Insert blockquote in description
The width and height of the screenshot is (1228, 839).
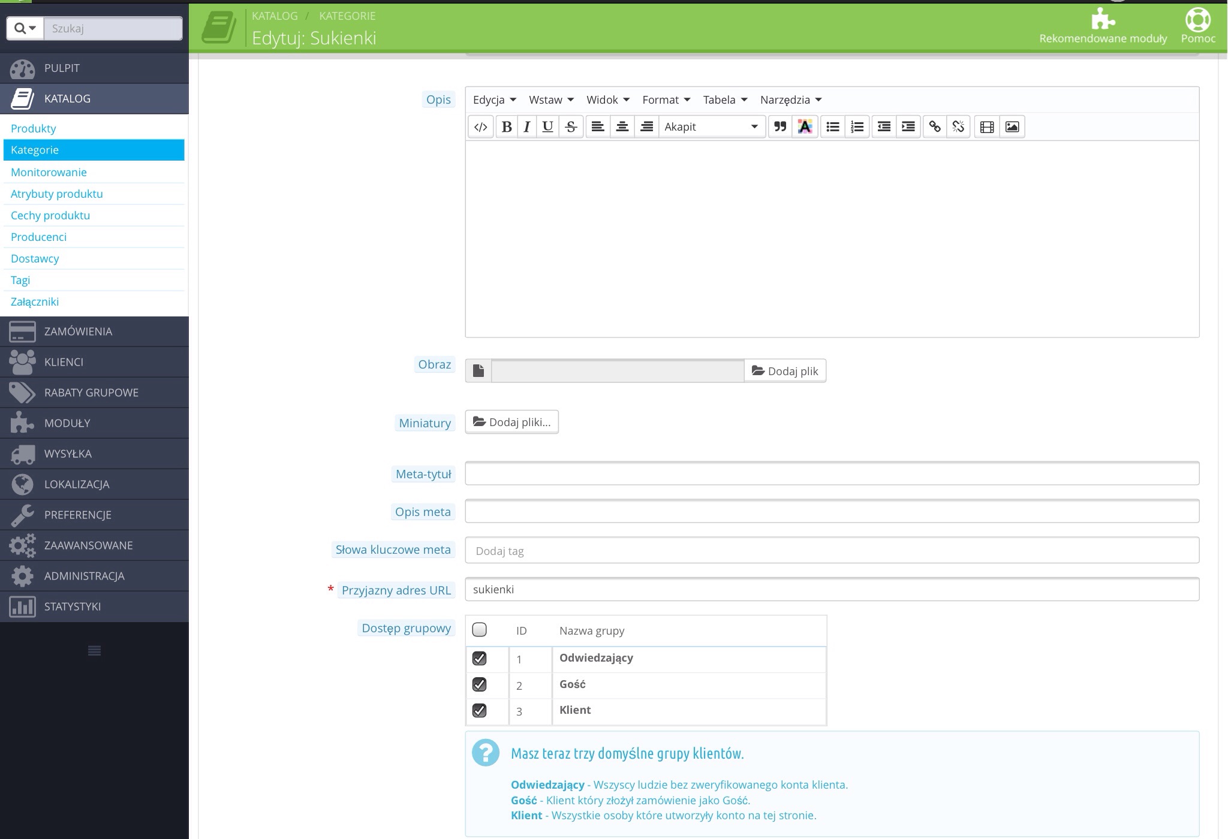[x=779, y=126]
